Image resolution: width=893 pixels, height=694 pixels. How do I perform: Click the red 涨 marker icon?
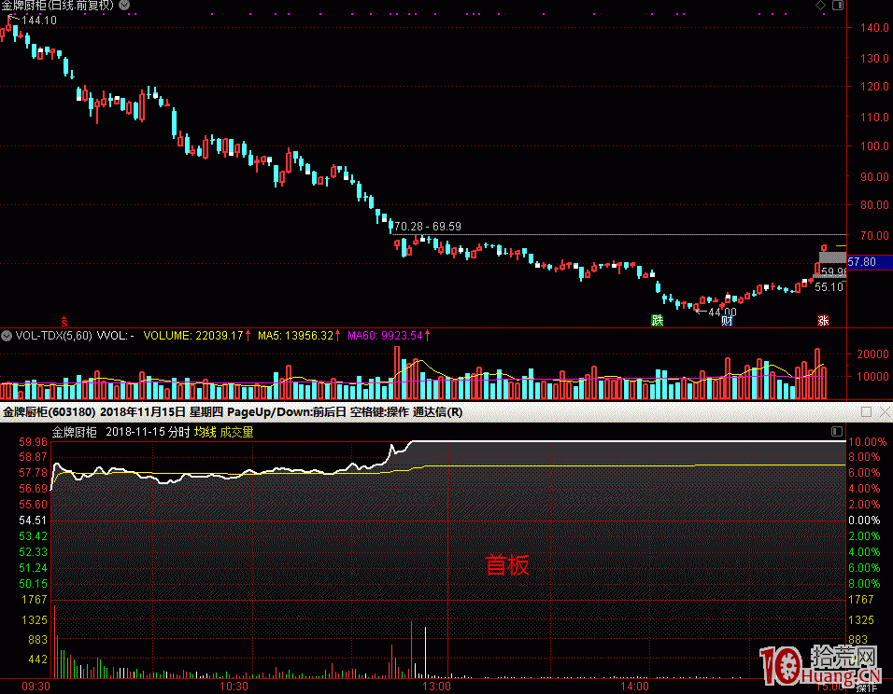823,321
